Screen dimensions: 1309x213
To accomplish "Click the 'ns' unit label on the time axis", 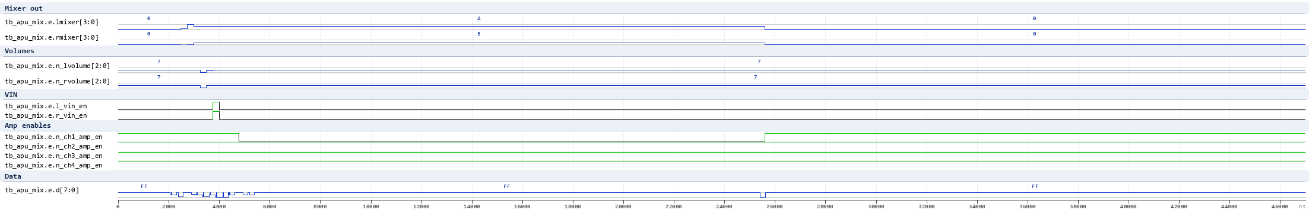I will 1302,206.
